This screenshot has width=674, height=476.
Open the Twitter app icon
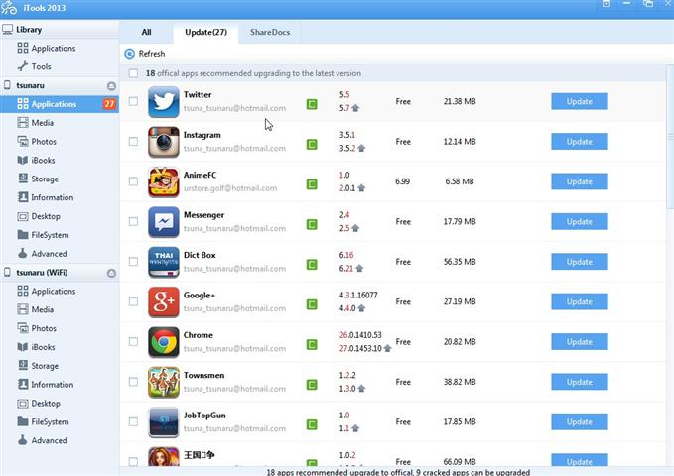point(164,102)
